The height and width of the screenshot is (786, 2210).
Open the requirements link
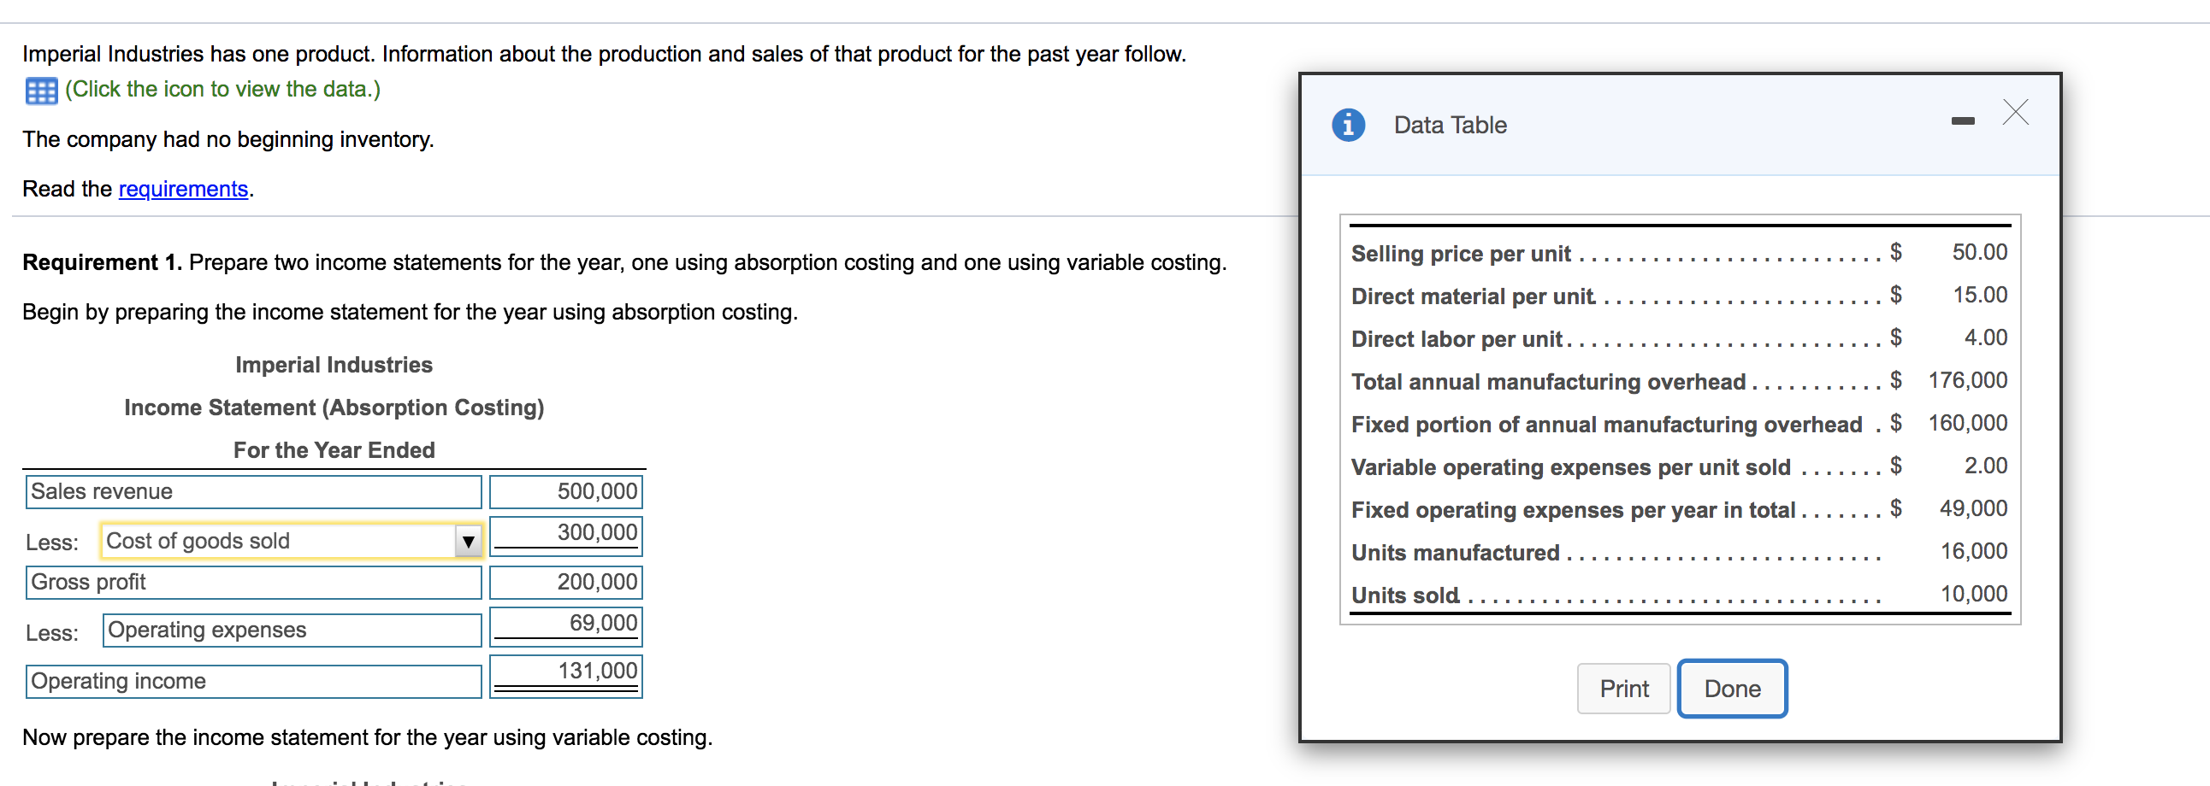coord(183,189)
